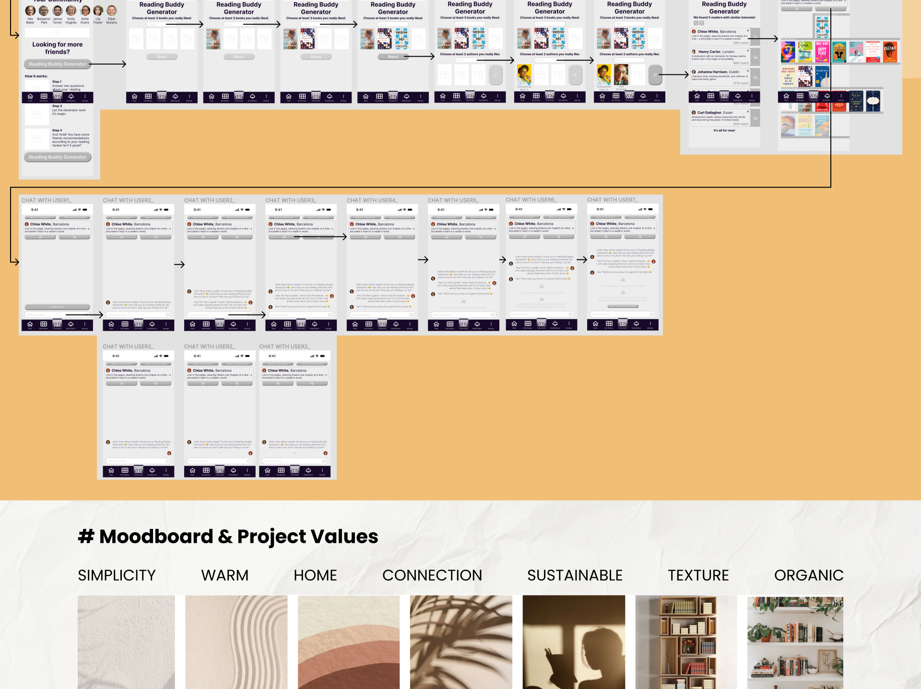Open the CONNECTION palm shadow moodboard image
This screenshot has width=921, height=689.
coord(461,642)
